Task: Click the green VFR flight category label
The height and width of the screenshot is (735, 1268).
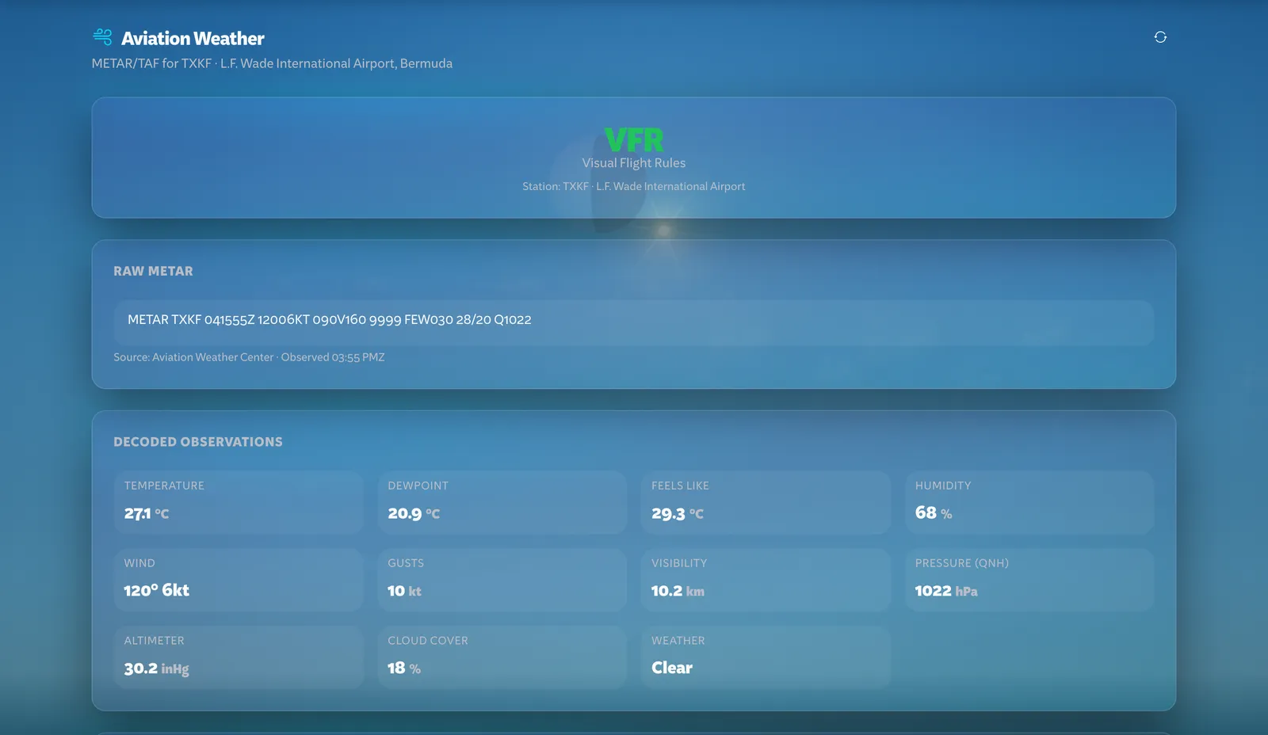Action: point(634,140)
